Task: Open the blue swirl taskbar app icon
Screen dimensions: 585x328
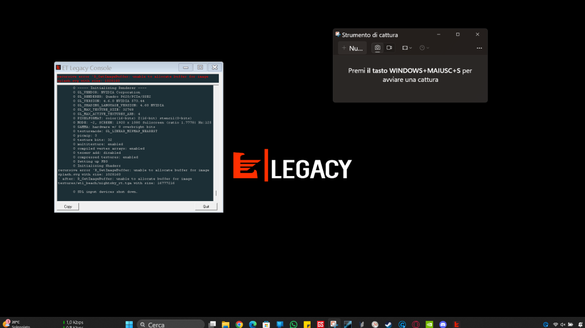Action: [402, 324]
